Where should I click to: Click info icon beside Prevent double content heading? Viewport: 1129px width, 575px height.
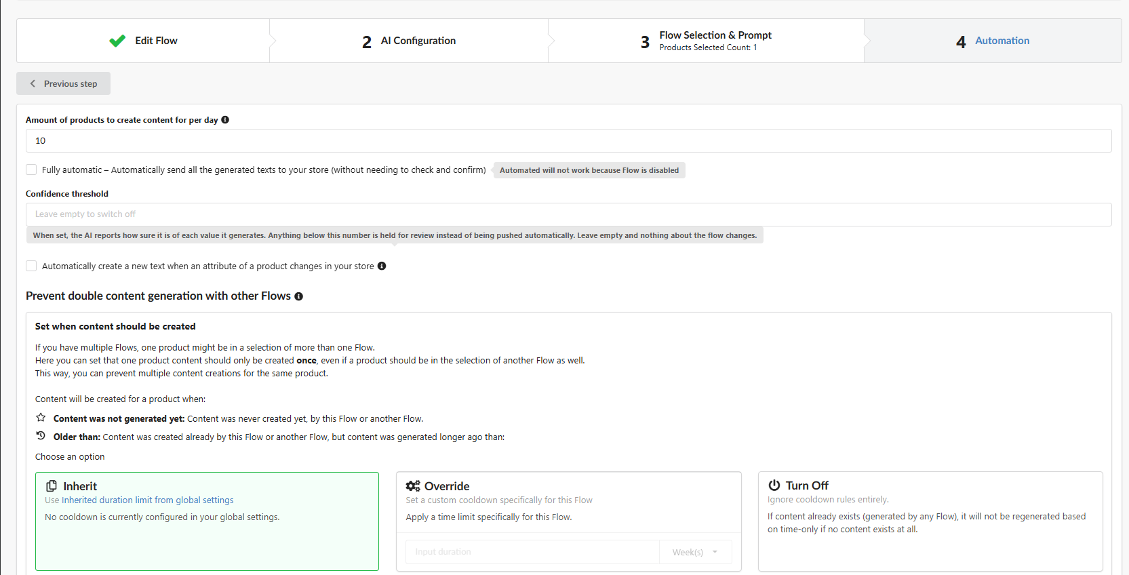tap(298, 296)
